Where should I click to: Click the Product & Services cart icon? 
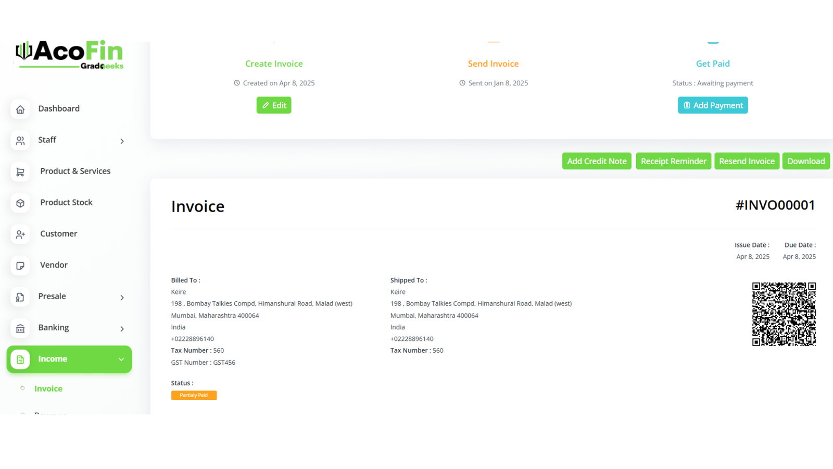click(20, 172)
